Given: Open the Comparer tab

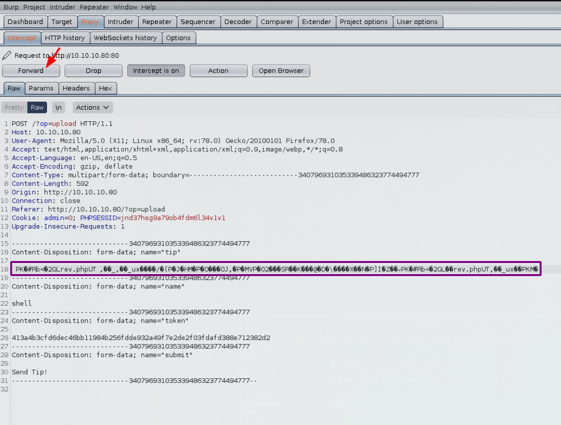Looking at the screenshot, I should click(x=277, y=22).
